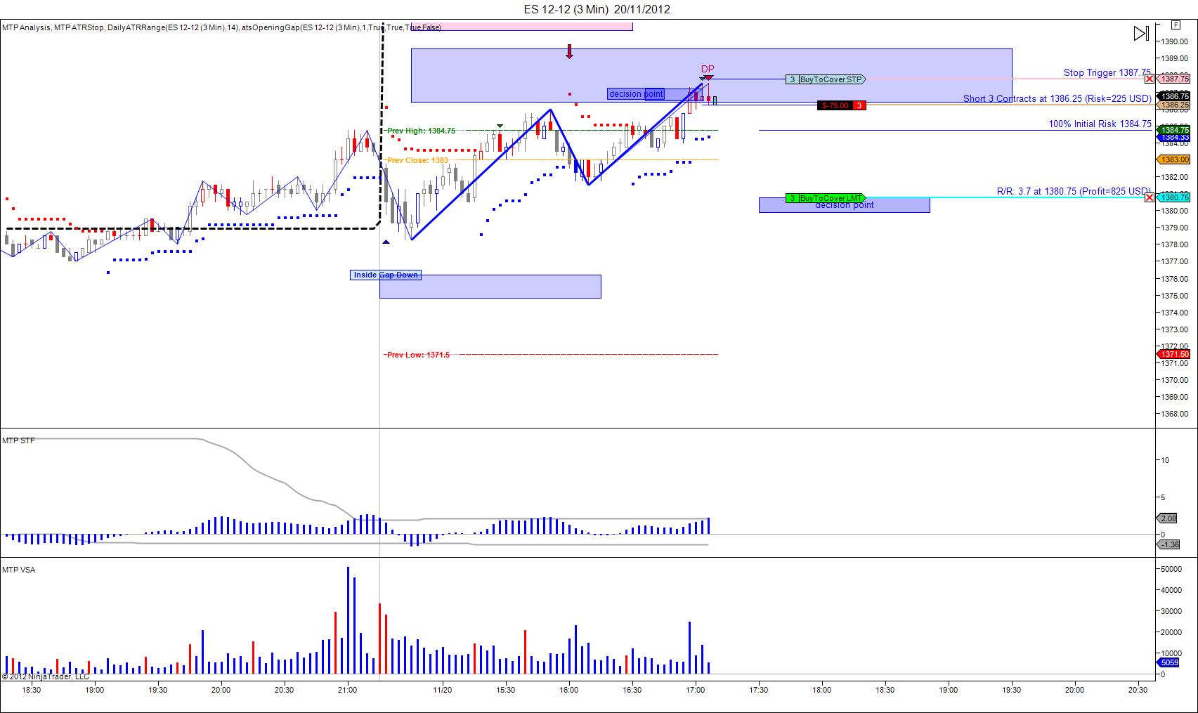
Task: Click the -1.36 MTP STF value marker
Action: (1169, 544)
